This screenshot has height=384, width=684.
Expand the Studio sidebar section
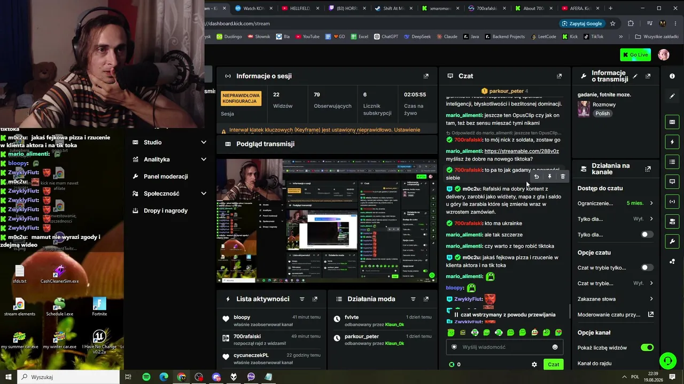[169, 142]
